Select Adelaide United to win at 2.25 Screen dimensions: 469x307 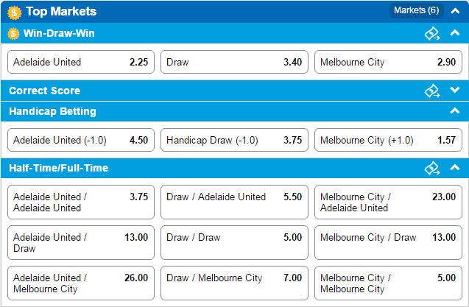click(81, 62)
